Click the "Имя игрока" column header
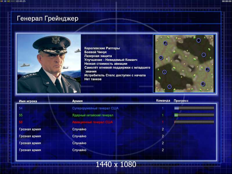The image size is (232, 174). point(28,101)
